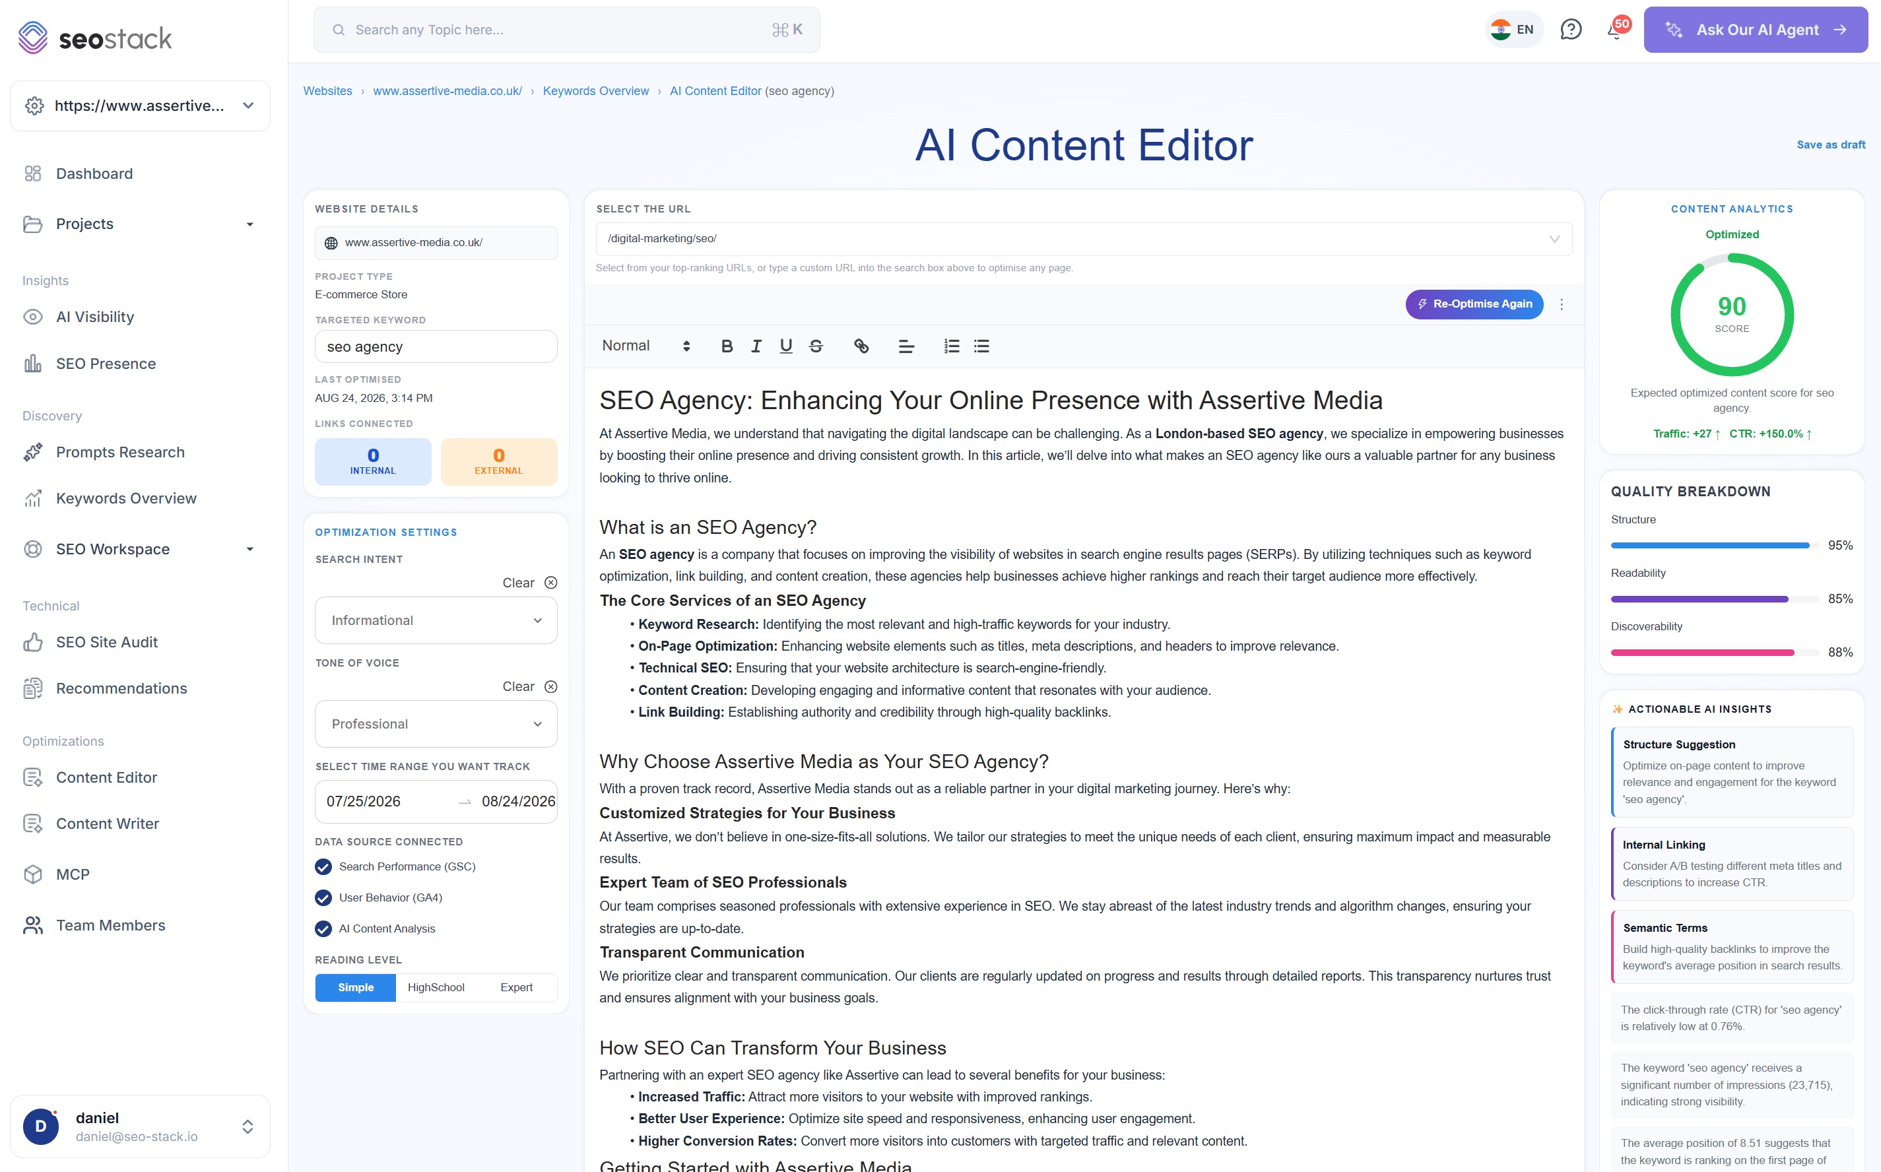Clear the Search Intent selection
Image resolution: width=1881 pixels, height=1172 pixels.
[529, 582]
